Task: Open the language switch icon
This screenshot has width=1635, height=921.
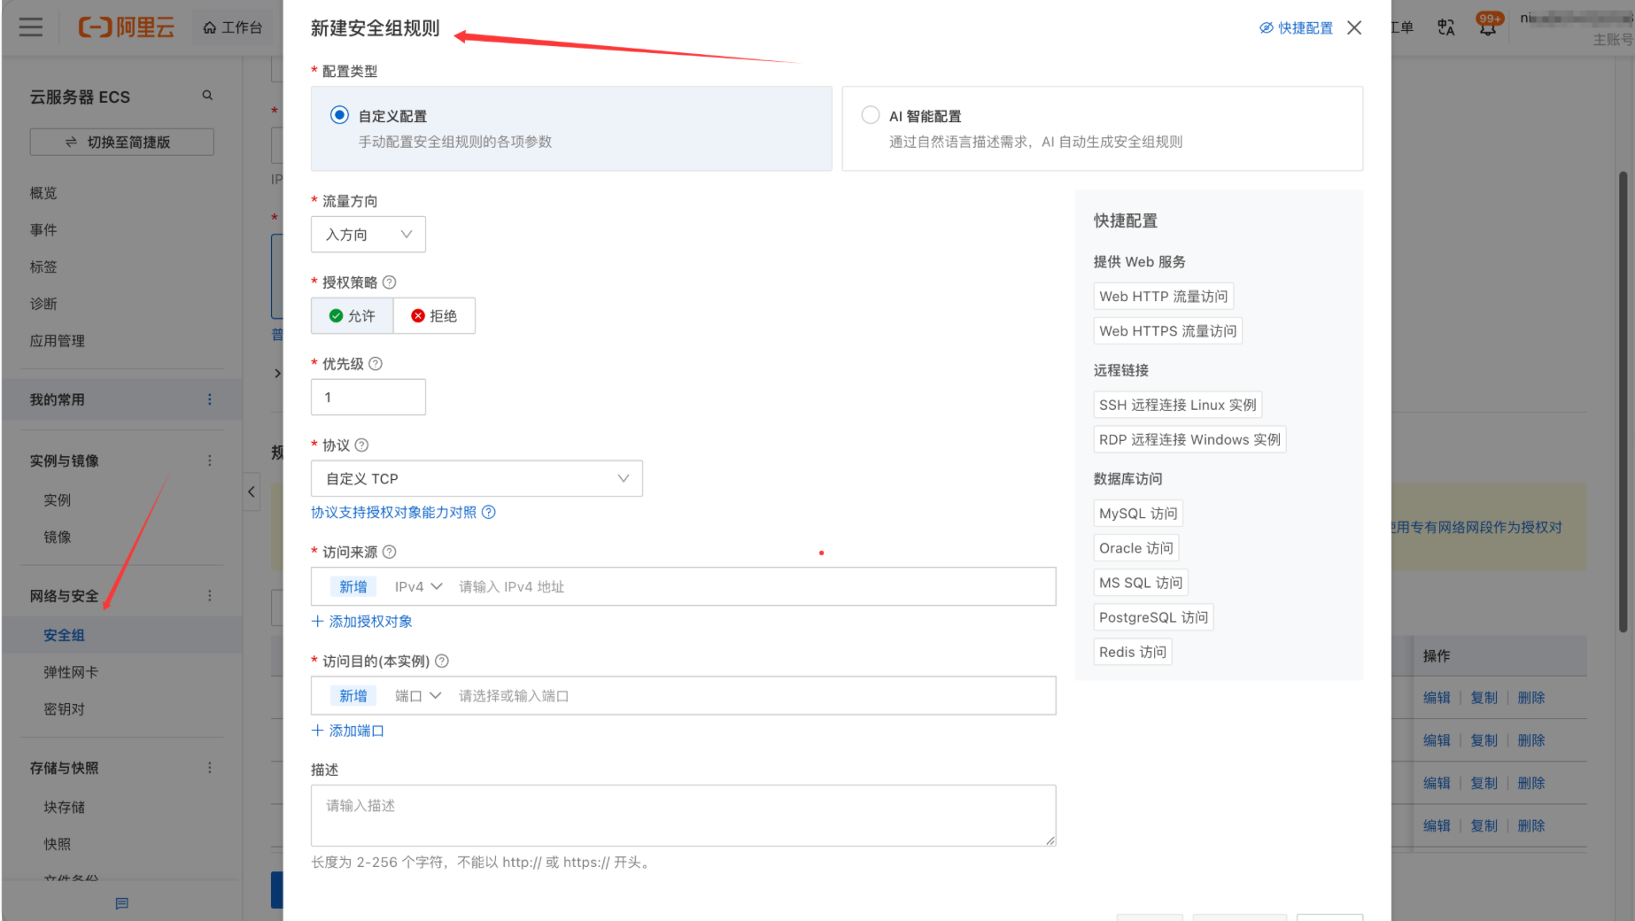Action: click(x=1445, y=27)
